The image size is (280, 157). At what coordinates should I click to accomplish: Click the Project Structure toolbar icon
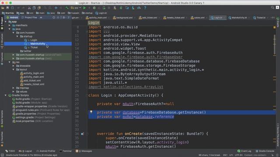127,8
